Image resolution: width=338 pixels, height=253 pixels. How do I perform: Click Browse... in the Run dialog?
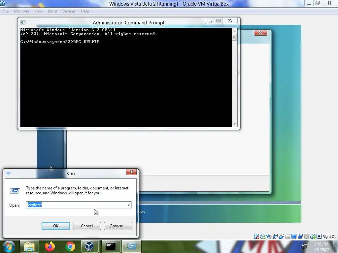click(118, 226)
